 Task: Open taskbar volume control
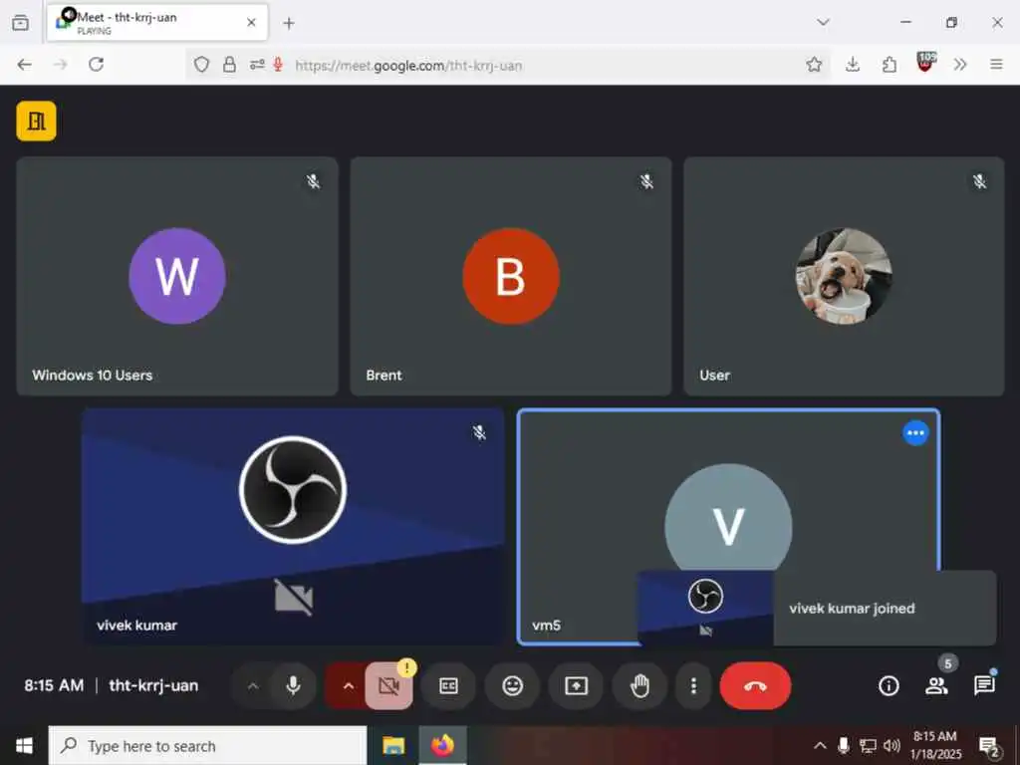tap(892, 745)
